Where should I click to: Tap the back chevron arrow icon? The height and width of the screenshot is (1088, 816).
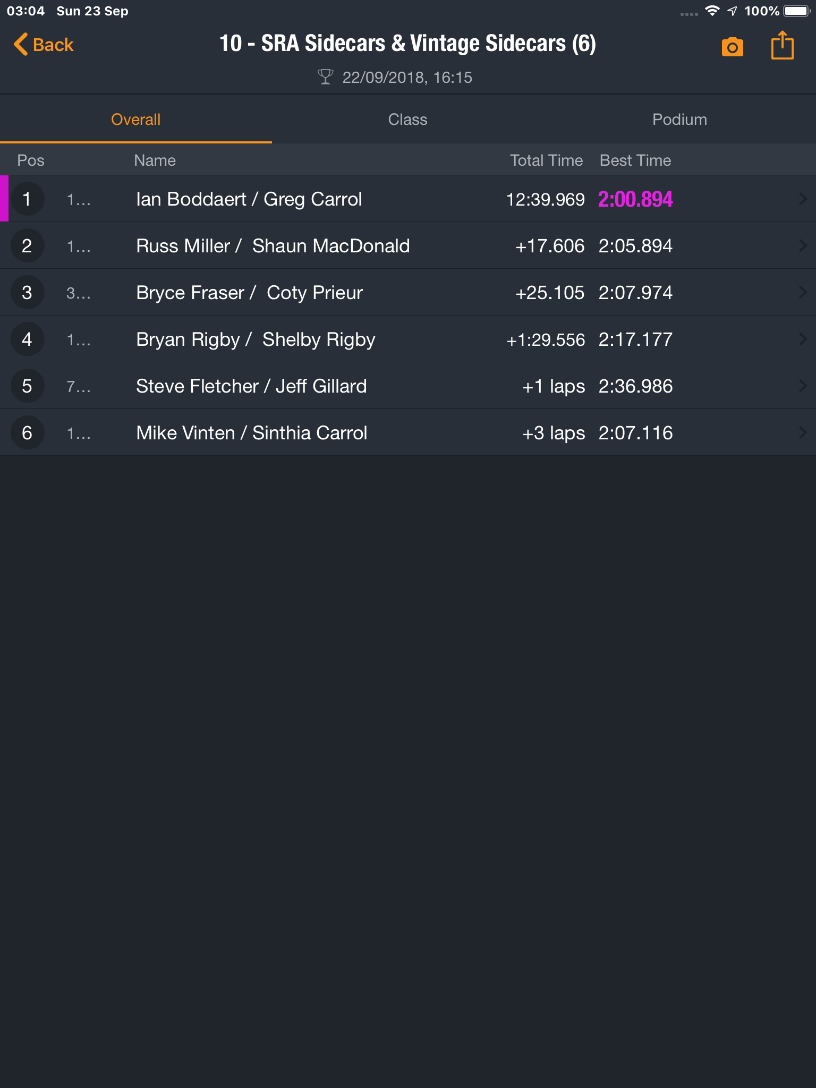(20, 44)
